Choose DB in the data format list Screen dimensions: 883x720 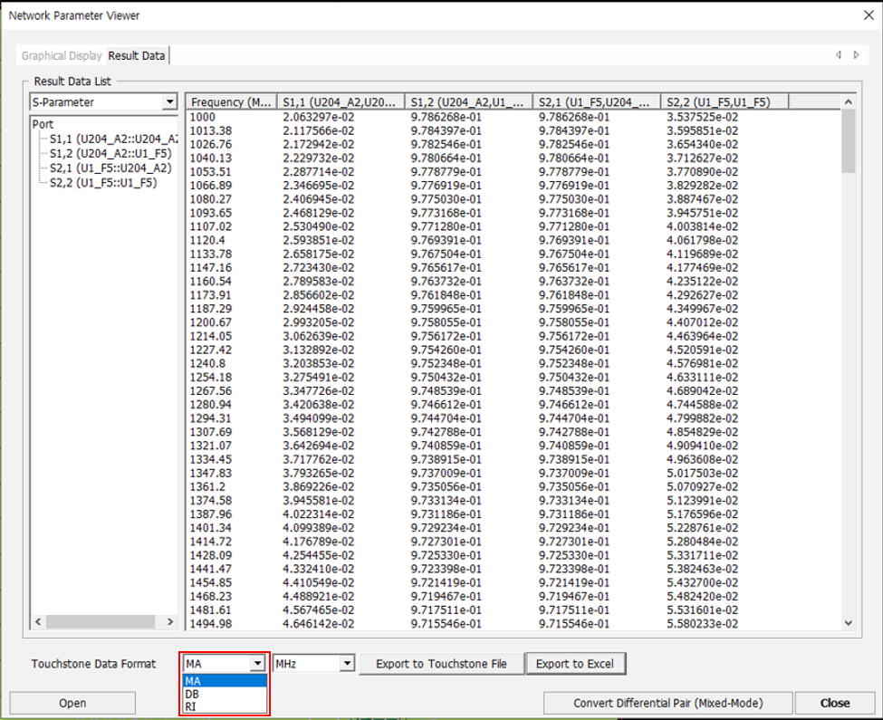(192, 694)
